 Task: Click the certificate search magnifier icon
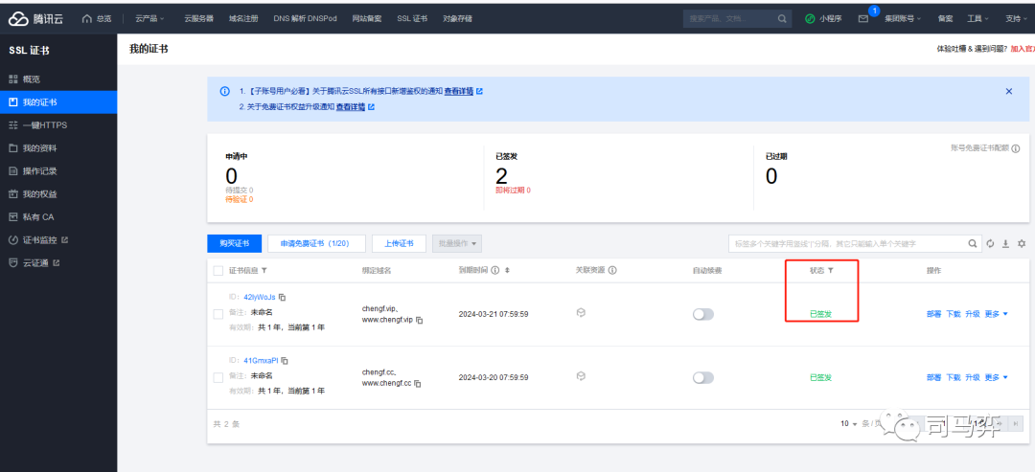tap(973, 243)
